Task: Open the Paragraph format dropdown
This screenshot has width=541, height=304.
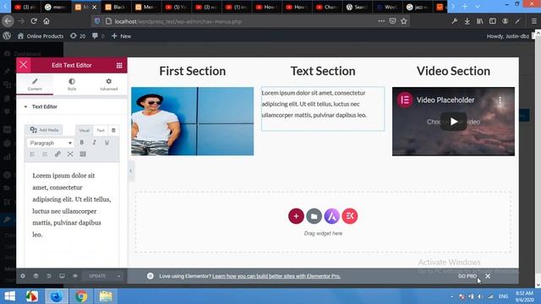Action: click(x=50, y=143)
